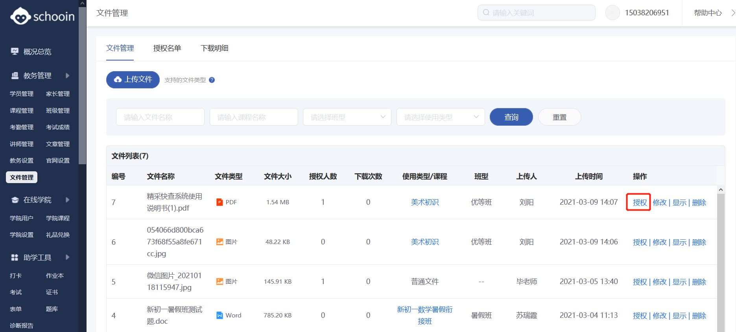
Task: Click the image file icon in row 5
Action: coord(220,281)
